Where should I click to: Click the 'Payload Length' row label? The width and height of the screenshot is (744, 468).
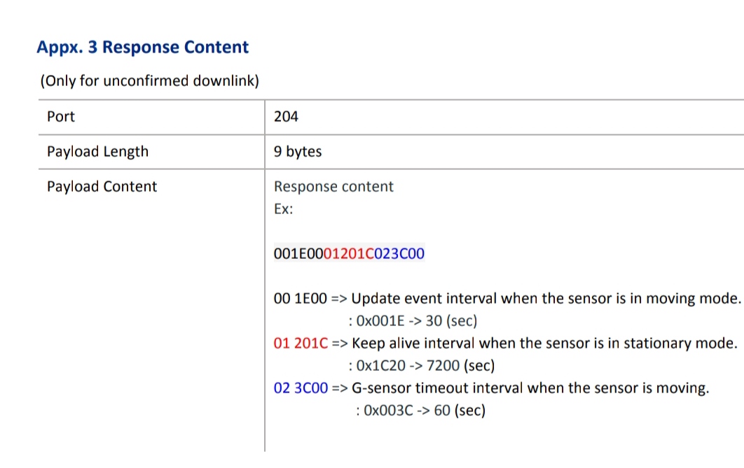coord(97,151)
